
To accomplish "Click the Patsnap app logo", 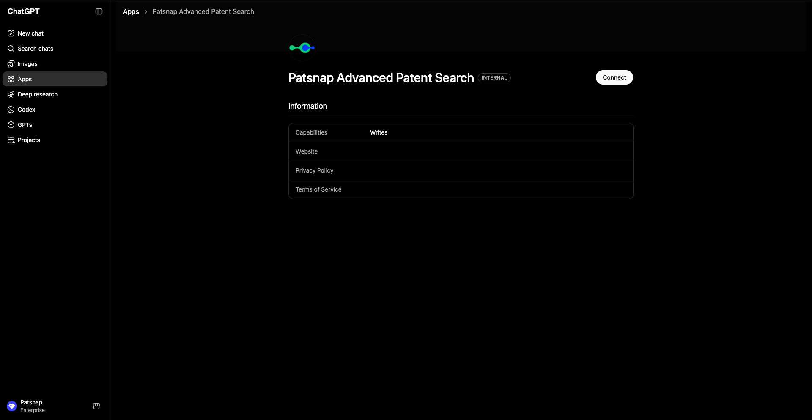I will 302,48.
